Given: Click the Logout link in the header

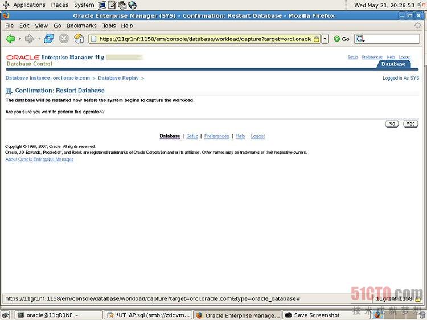Looking at the screenshot, I should pos(405,57).
